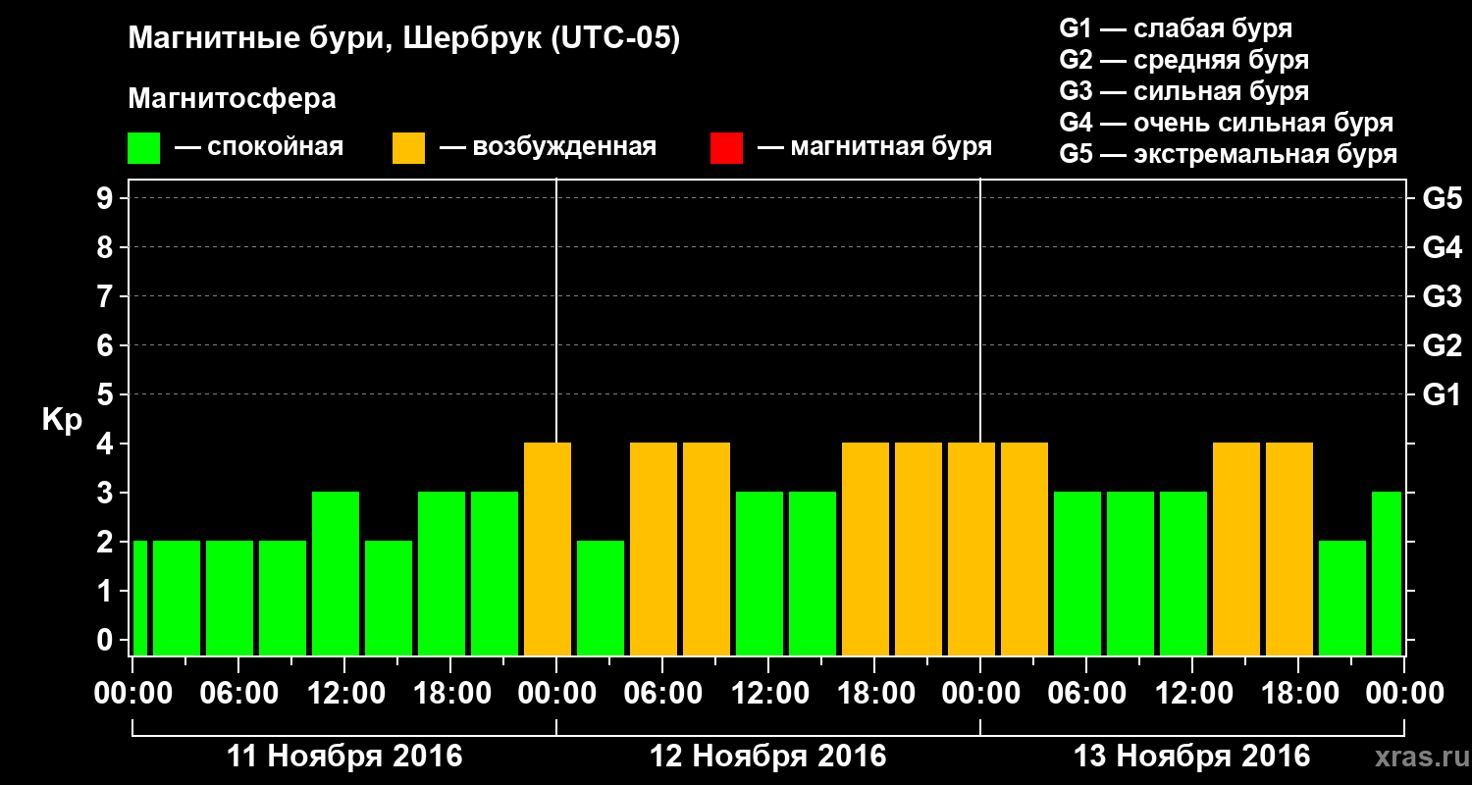Click the narrow first Kp 2 bar of 11 November
Image resolution: width=1472 pixels, height=785 pixels.
[140, 598]
